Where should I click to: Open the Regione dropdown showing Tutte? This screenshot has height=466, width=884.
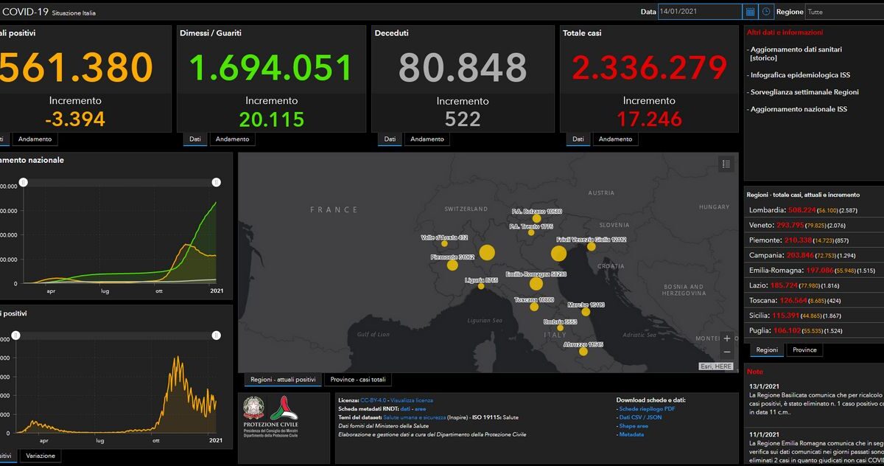(x=845, y=12)
